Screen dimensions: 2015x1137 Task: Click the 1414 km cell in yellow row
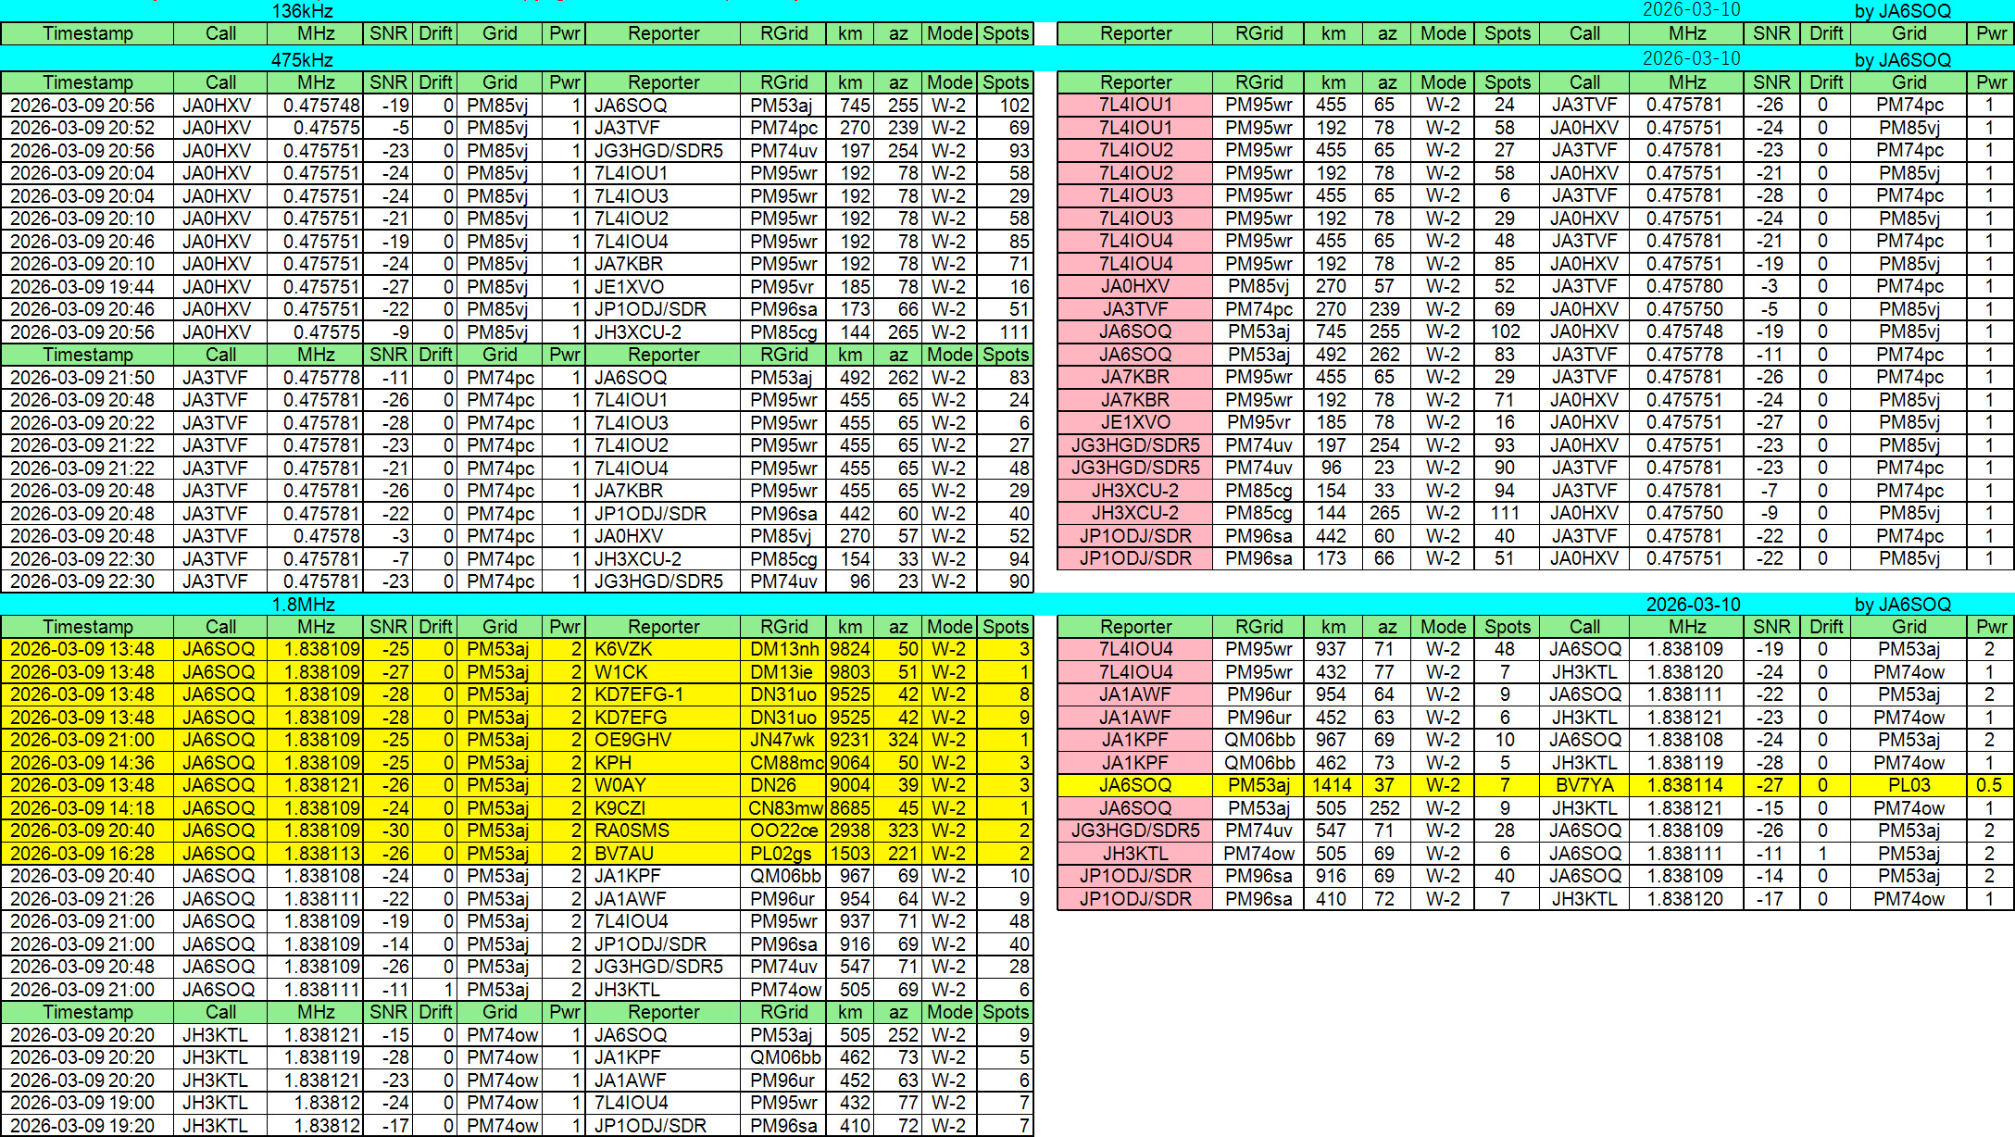pos(1332,785)
